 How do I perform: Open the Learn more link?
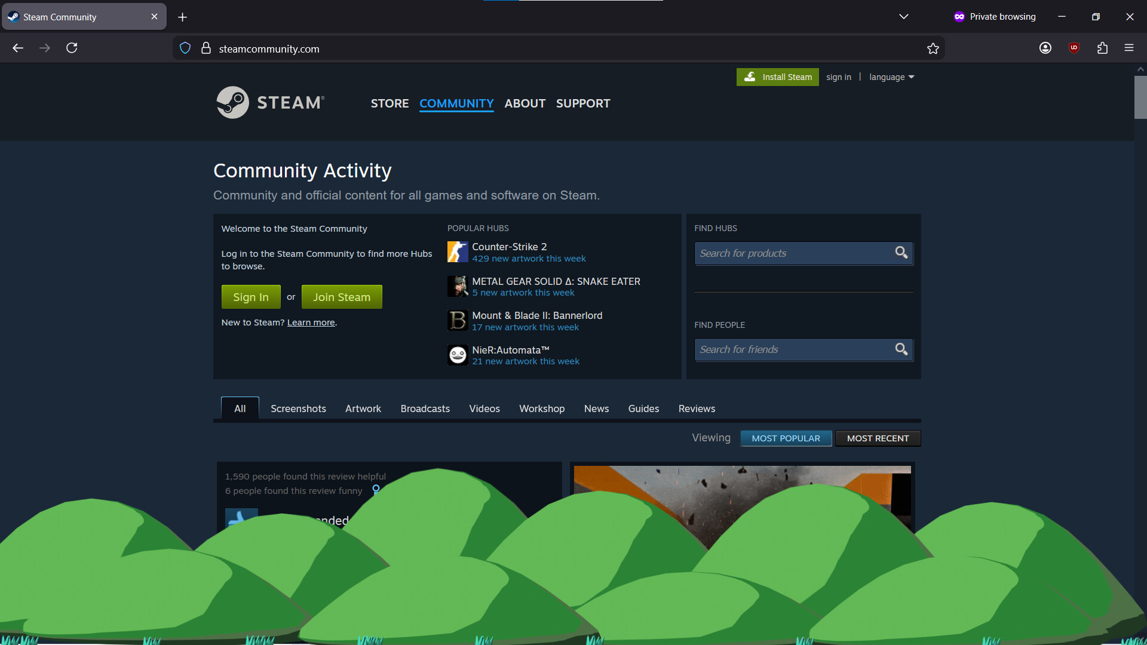point(311,322)
